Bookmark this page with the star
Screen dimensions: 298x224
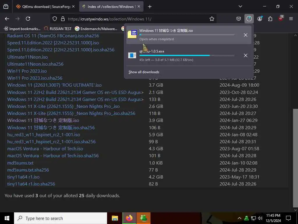coord(212,19)
